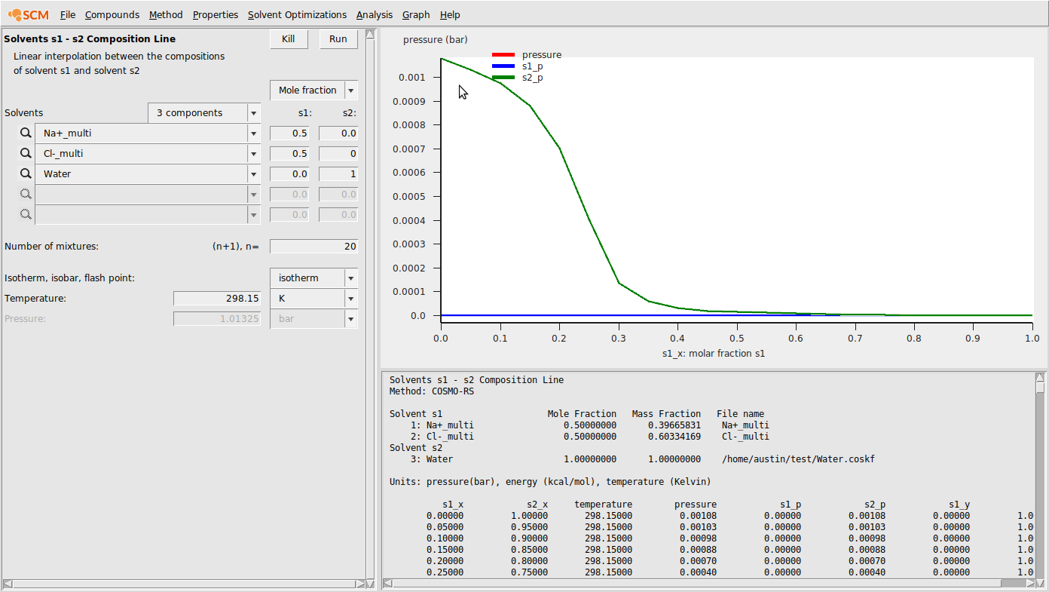Click the 'pressure (bar)' axis label
This screenshot has width=1049, height=592.
tap(436, 39)
